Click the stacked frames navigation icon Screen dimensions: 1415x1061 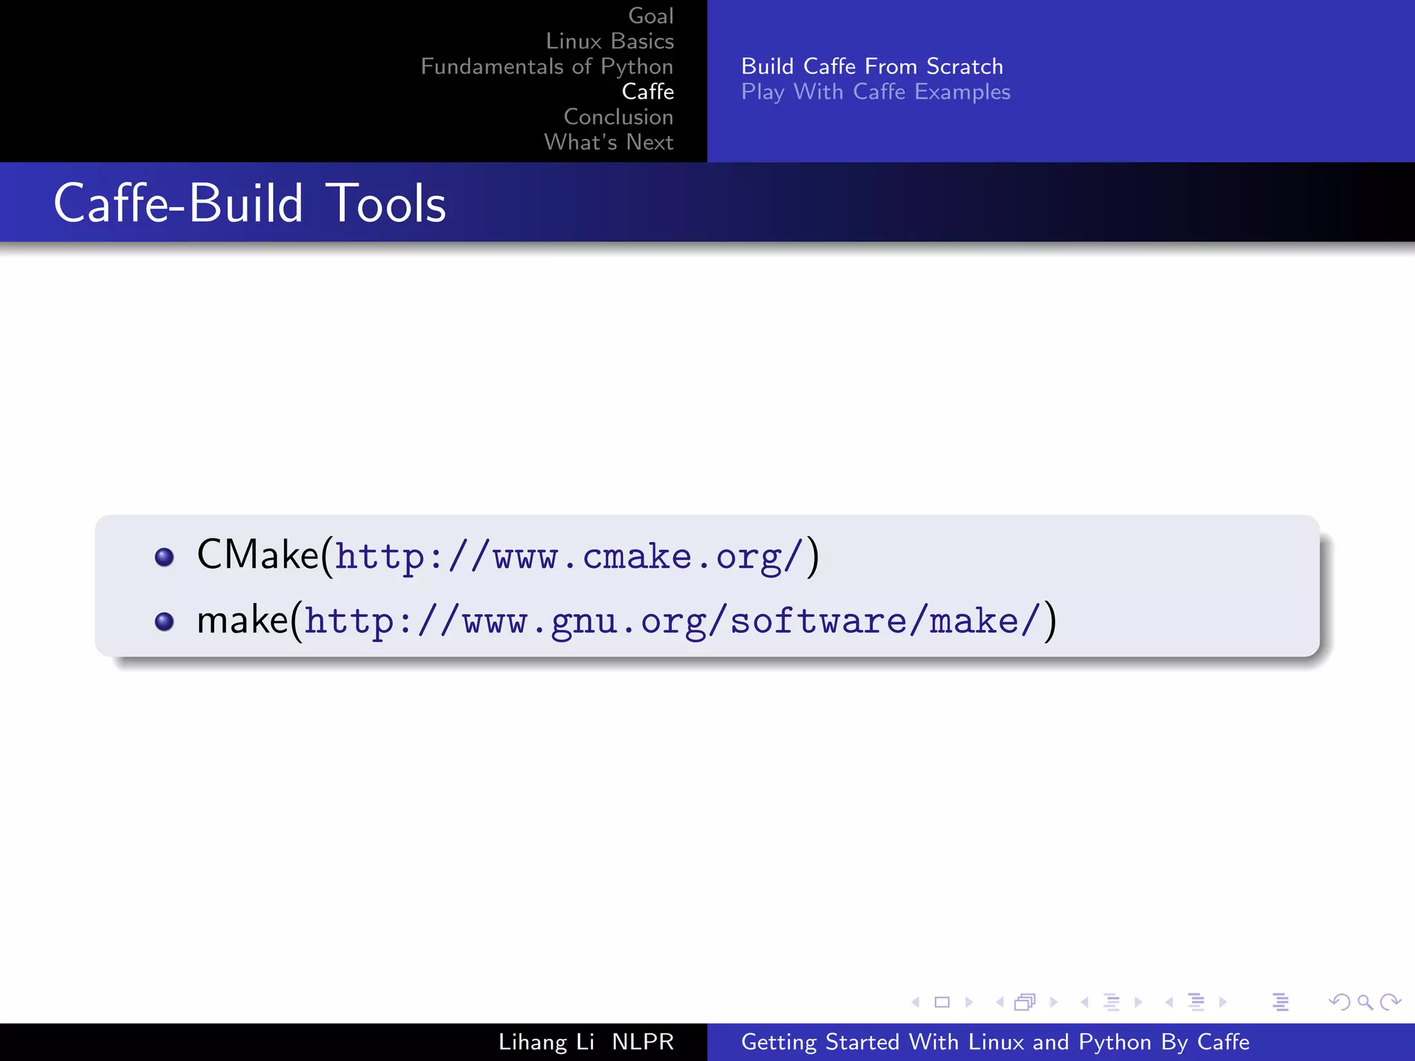[x=1025, y=1002]
